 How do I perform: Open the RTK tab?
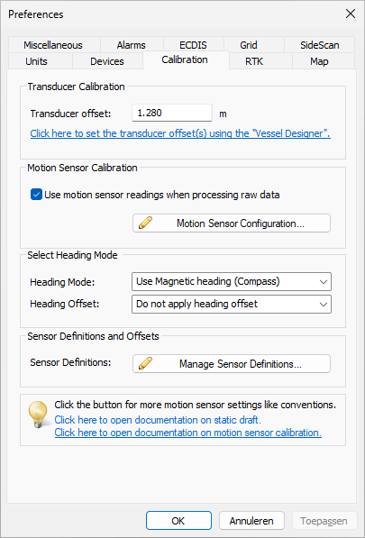(x=254, y=61)
